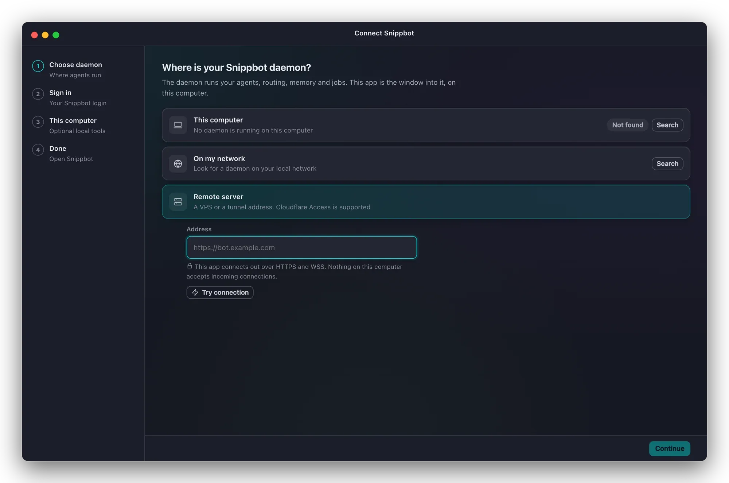The image size is (729, 483).
Task: Click the laptop icon for This computer
Action: point(178,125)
